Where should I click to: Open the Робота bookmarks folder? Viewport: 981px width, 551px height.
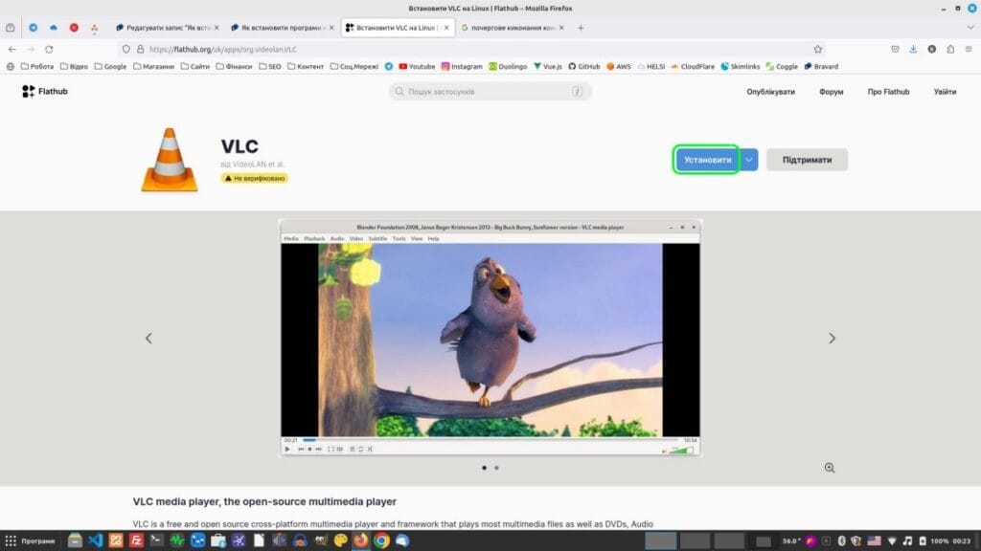(x=36, y=67)
